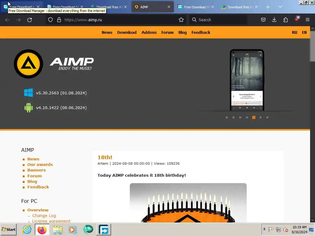This screenshot has width=315, height=236.
Task: Open a new tab with the plus icon
Action: tap(268, 7)
